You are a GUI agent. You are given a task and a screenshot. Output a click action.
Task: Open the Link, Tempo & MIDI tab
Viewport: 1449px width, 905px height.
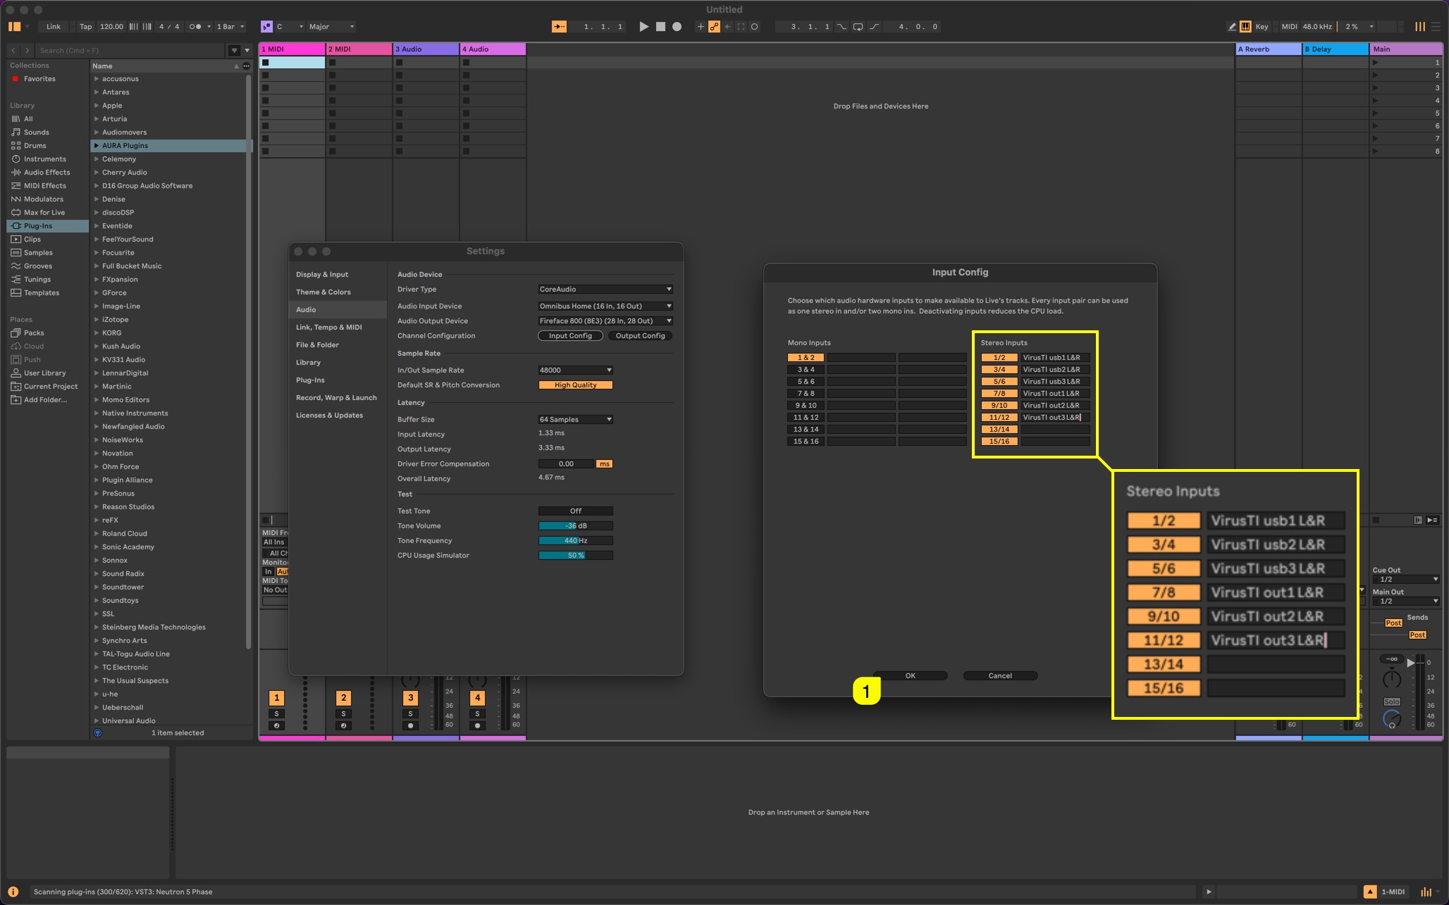(328, 327)
